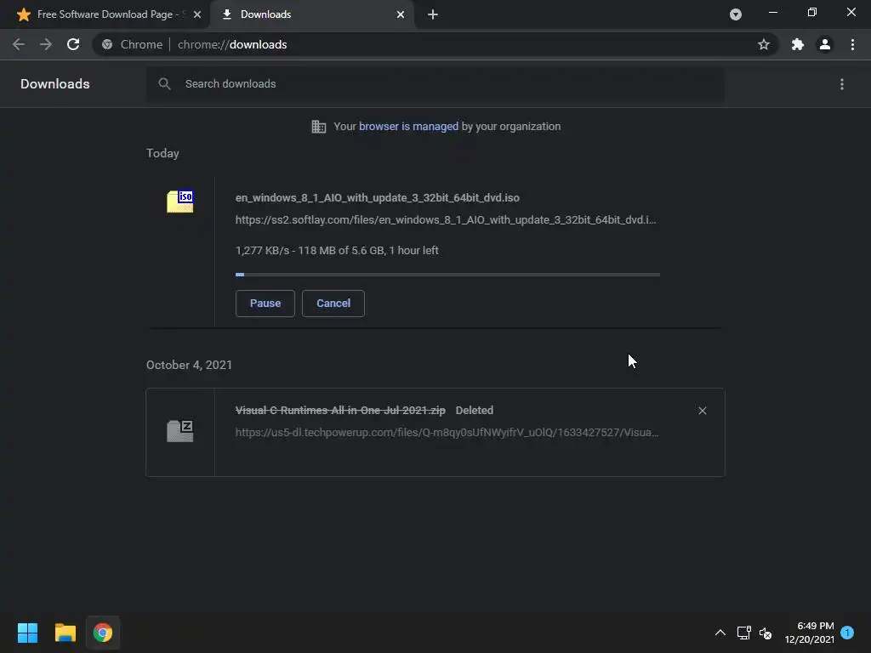Close the Downloads tab
Image resolution: width=871 pixels, height=653 pixels.
click(401, 14)
